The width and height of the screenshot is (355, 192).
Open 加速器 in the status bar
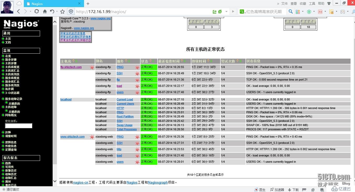coord(277,190)
